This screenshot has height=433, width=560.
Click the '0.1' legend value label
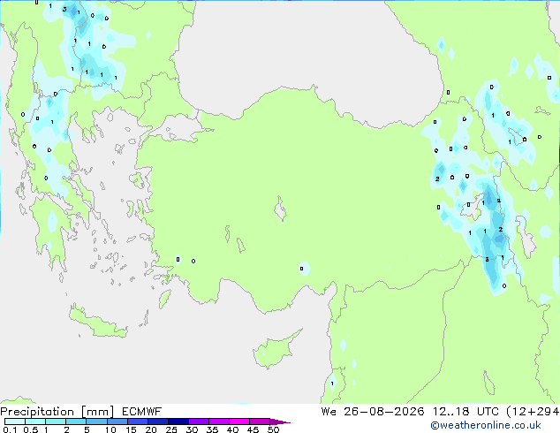[10, 429]
